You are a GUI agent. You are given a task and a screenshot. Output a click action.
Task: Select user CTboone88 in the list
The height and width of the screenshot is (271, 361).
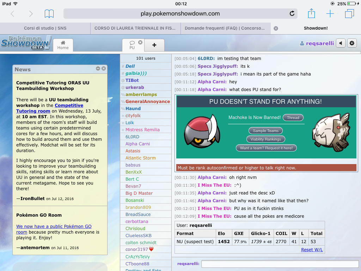[x=146, y=264]
